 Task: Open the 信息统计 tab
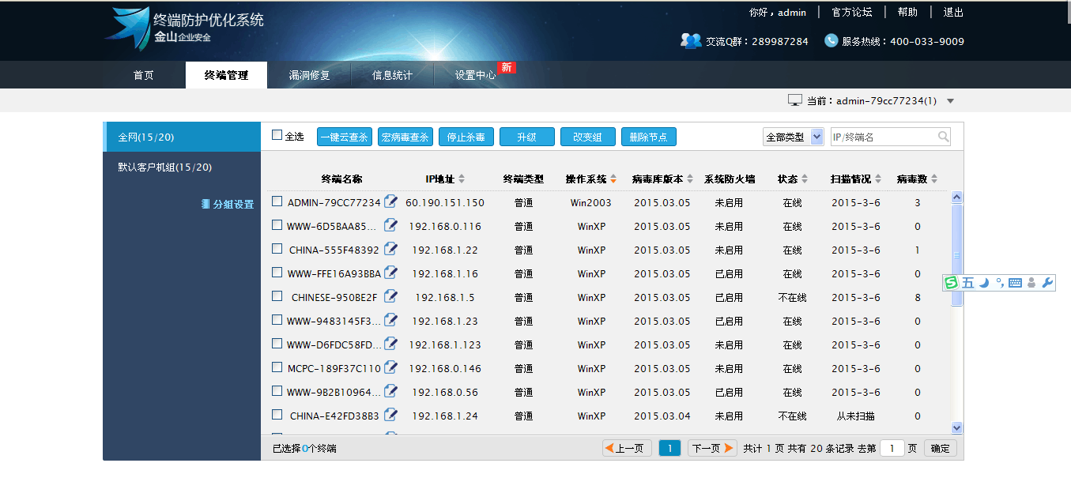point(392,75)
